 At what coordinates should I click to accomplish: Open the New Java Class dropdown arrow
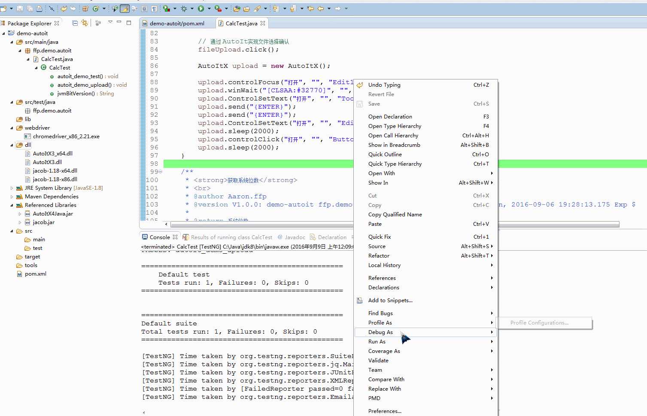pyautogui.click(x=104, y=9)
